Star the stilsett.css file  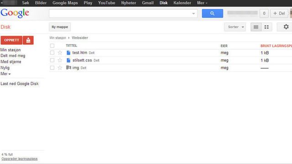60,60
